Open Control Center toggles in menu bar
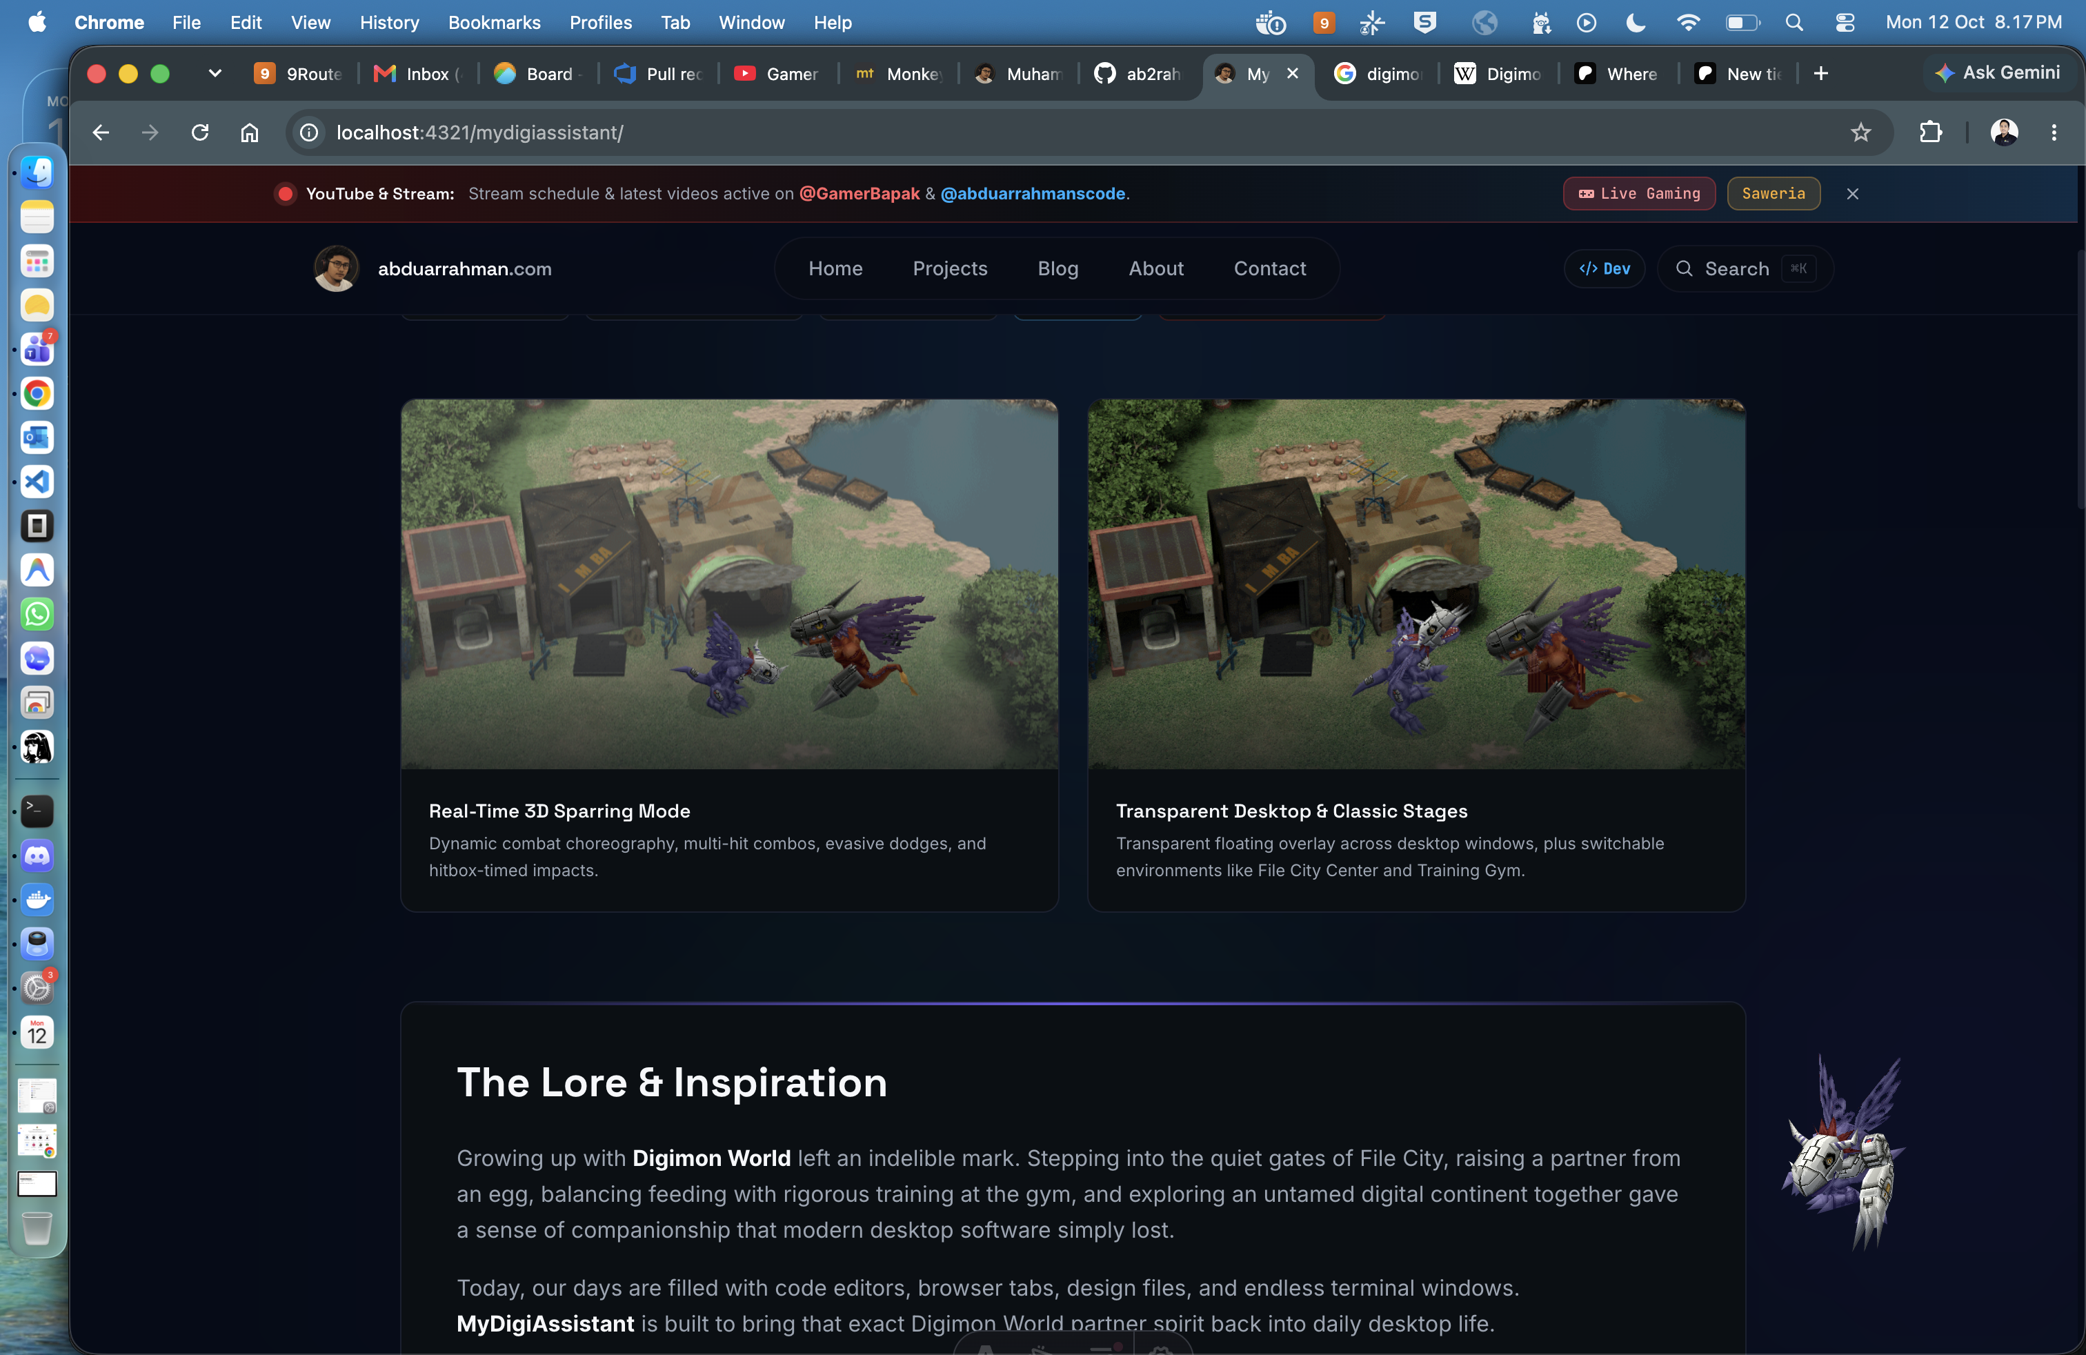Image resolution: width=2086 pixels, height=1355 pixels. click(1845, 23)
